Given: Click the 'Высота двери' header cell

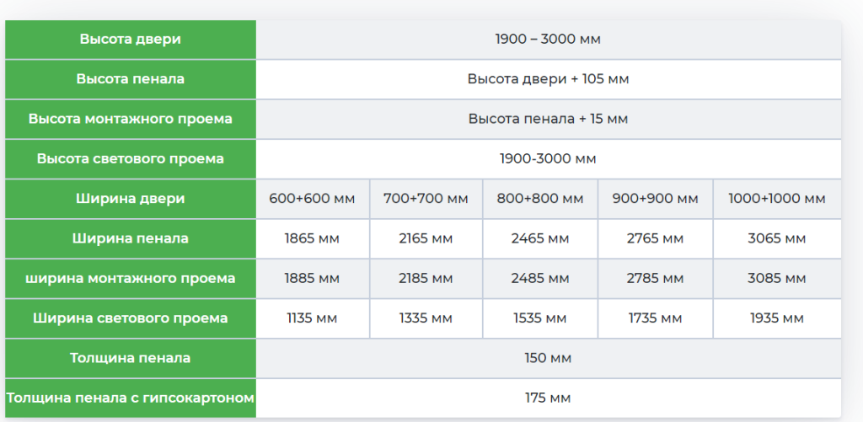Looking at the screenshot, I should coord(131,40).
